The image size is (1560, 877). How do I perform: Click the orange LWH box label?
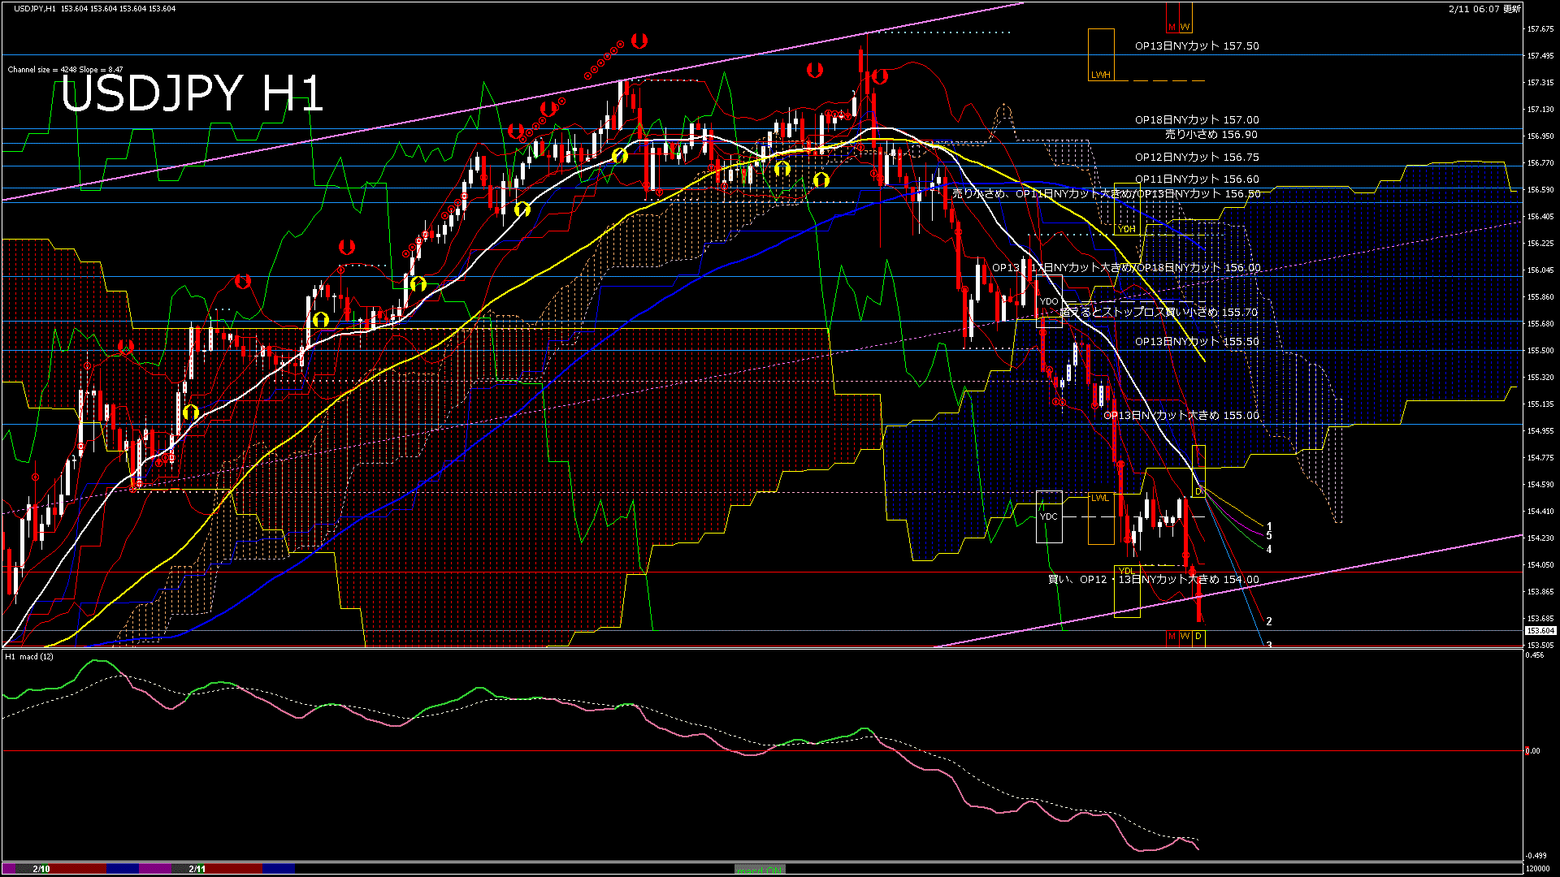1100,75
